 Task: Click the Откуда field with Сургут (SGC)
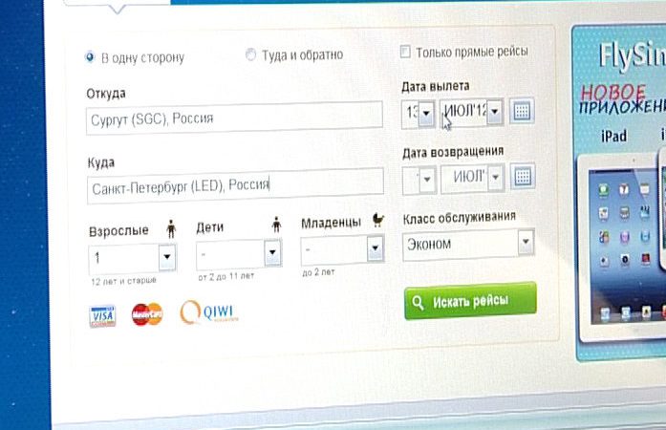click(234, 118)
